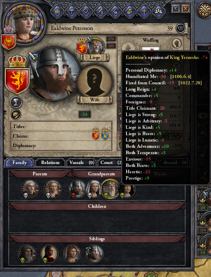
Task: Open the Religion cross icon
Action: (x=144, y=12)
